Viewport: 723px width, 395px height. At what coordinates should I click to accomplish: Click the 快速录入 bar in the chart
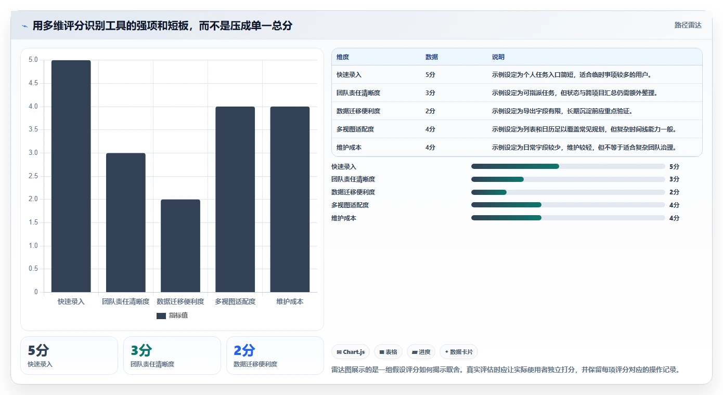(x=71, y=176)
